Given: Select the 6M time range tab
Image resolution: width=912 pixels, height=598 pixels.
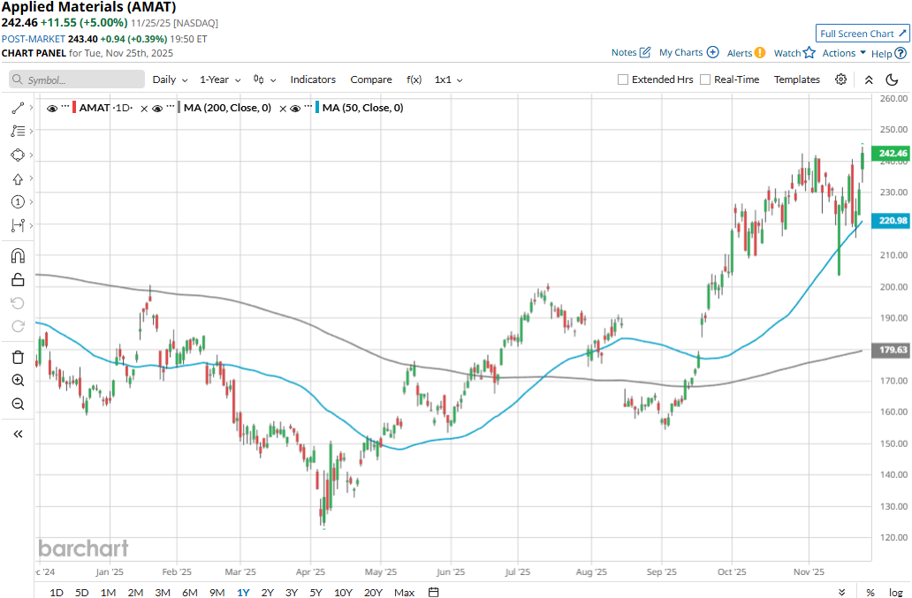Looking at the screenshot, I should [x=189, y=592].
